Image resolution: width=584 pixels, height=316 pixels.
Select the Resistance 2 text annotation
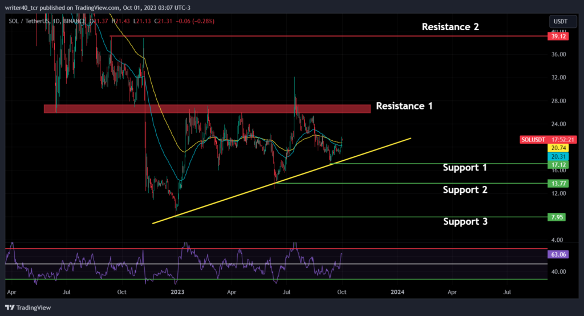click(x=451, y=27)
